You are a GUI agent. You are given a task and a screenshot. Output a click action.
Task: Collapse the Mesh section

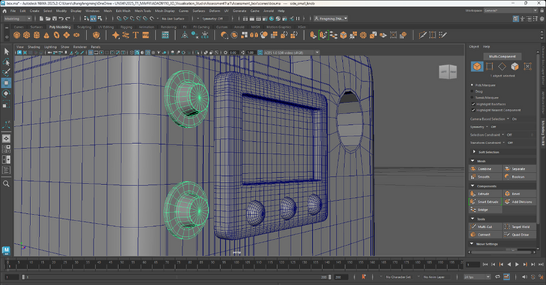click(x=472, y=161)
